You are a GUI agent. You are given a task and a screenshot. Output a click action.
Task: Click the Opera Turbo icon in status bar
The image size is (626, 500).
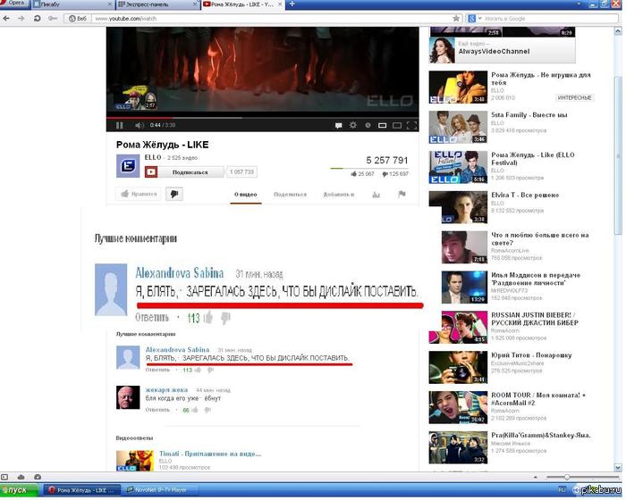(38, 477)
